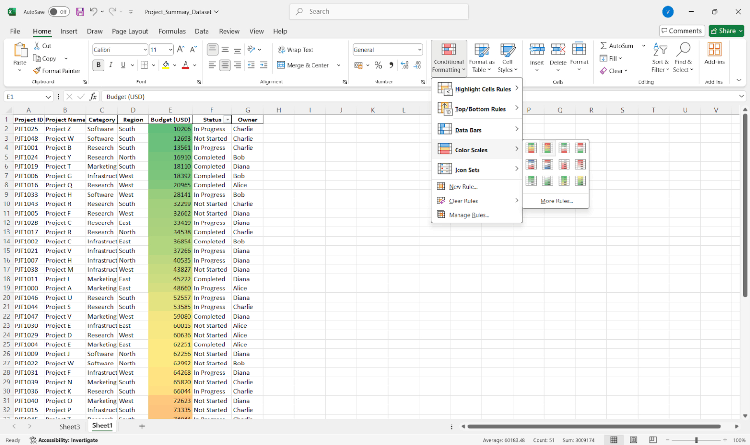Open the Status column filter arrow
The height and width of the screenshot is (445, 750).
click(x=227, y=119)
